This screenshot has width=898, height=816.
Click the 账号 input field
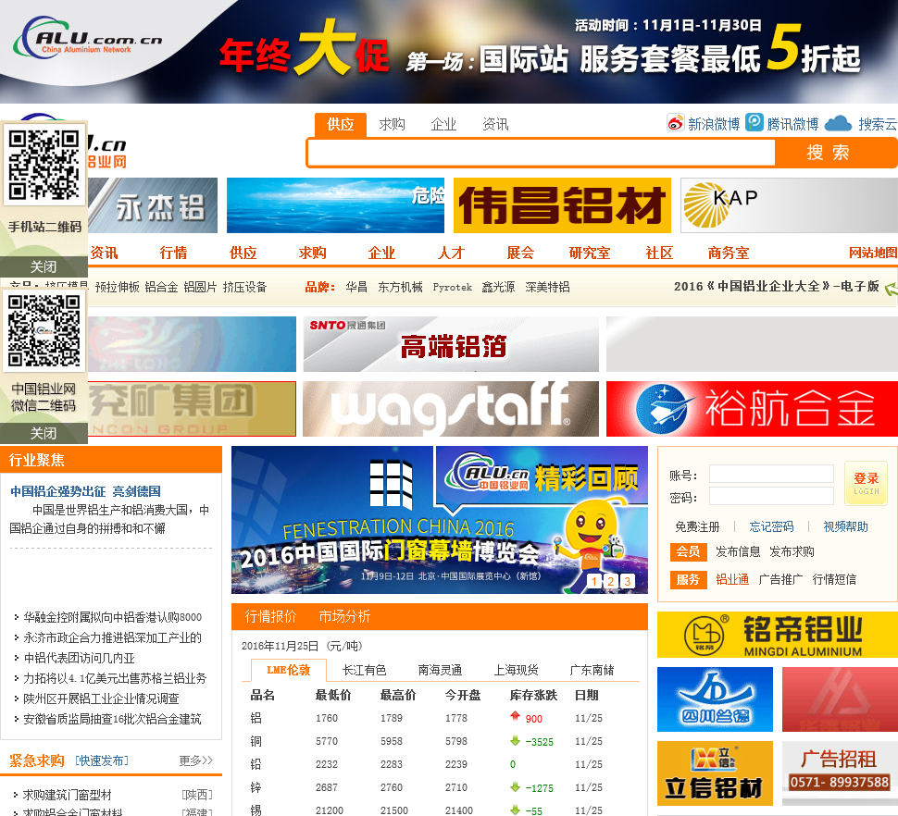pyautogui.click(x=771, y=474)
